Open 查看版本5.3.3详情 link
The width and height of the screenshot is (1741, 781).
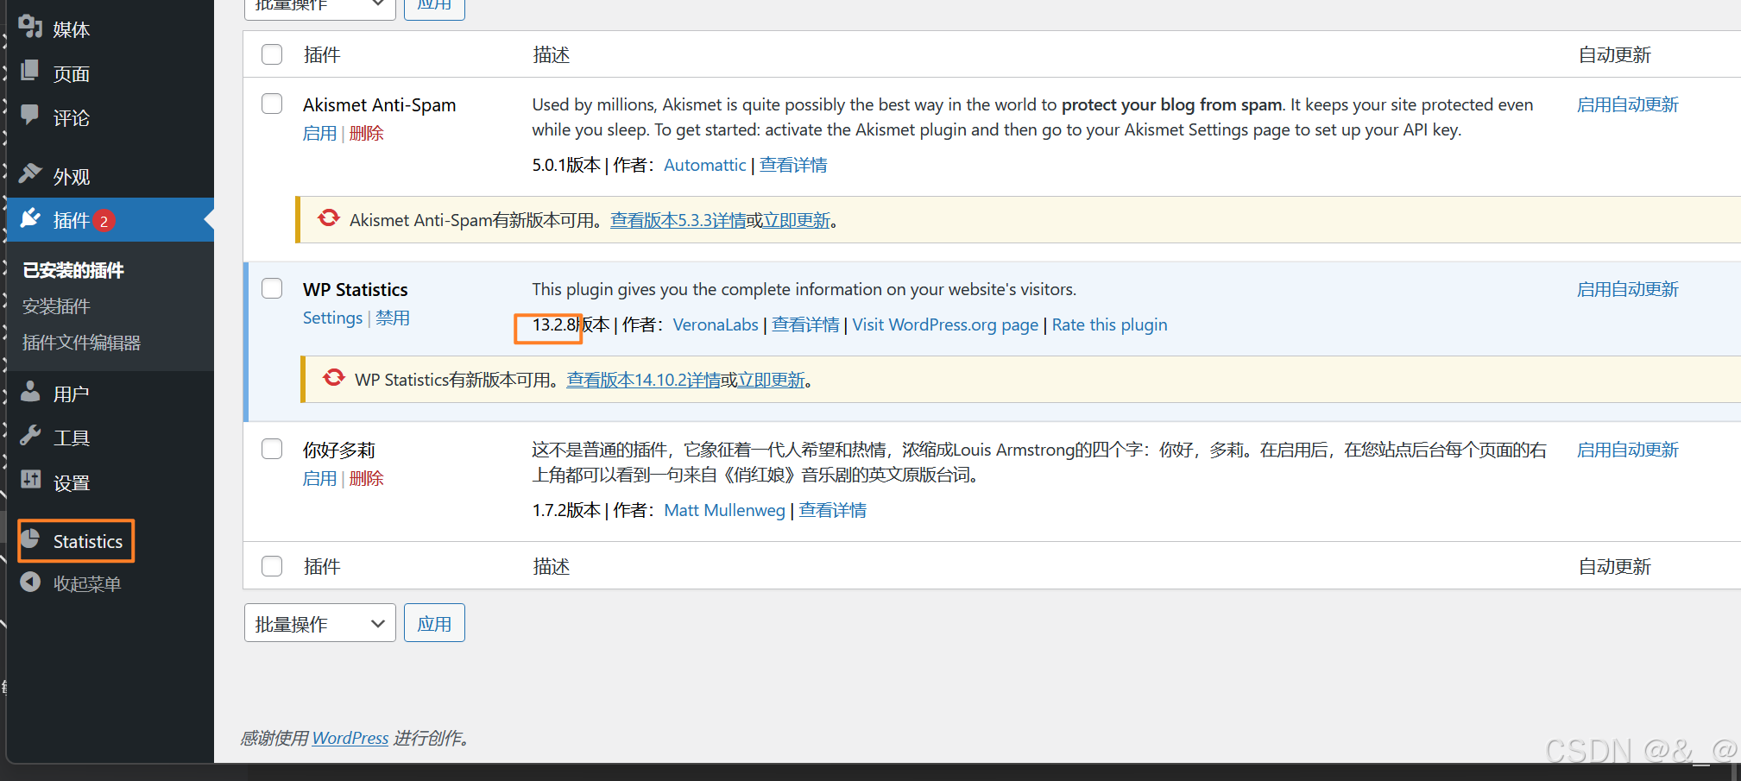678,220
